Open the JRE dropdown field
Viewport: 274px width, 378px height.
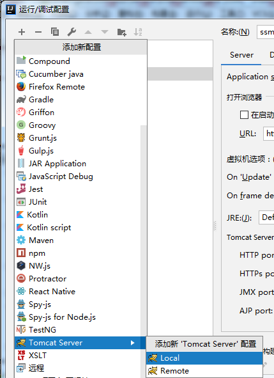(x=266, y=217)
